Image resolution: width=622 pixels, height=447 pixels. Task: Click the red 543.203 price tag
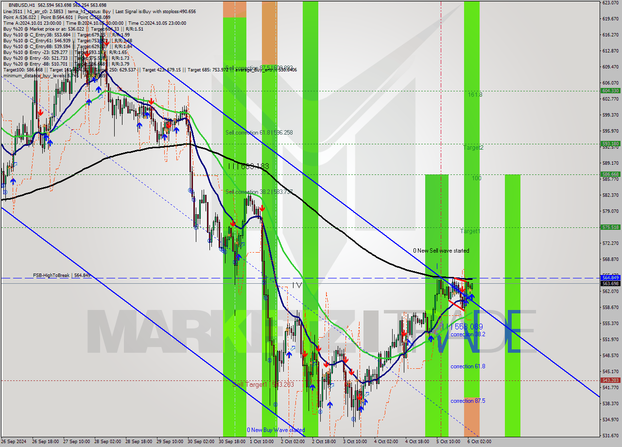click(x=610, y=380)
